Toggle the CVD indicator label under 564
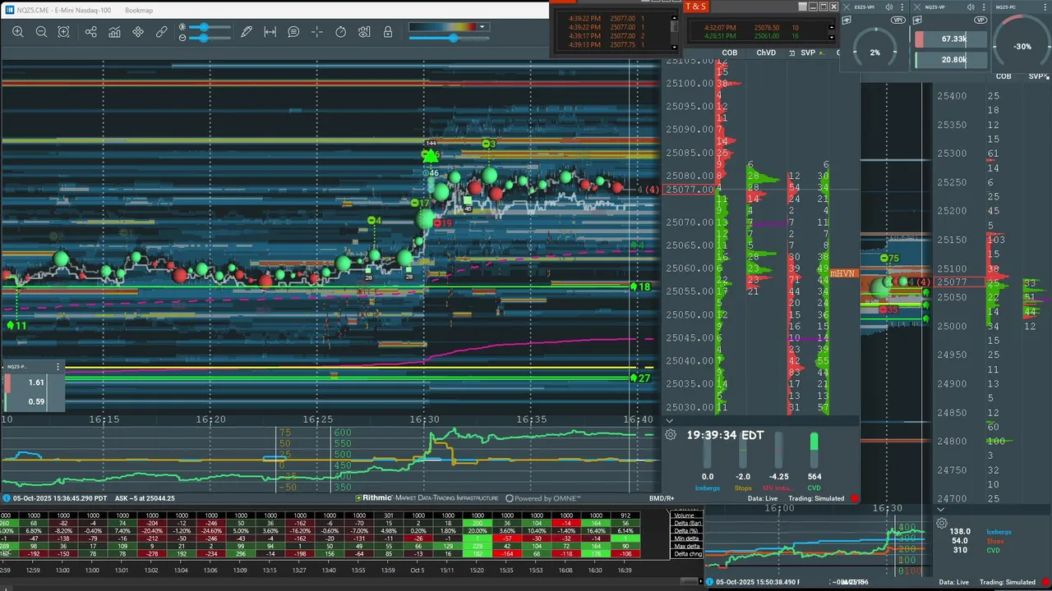The image size is (1052, 591). [814, 488]
